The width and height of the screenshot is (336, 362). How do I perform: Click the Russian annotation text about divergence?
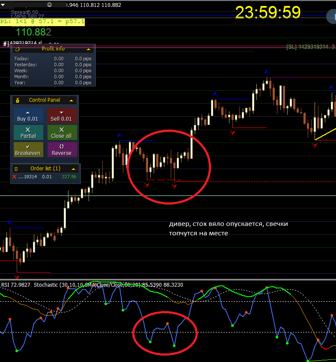[229, 228]
